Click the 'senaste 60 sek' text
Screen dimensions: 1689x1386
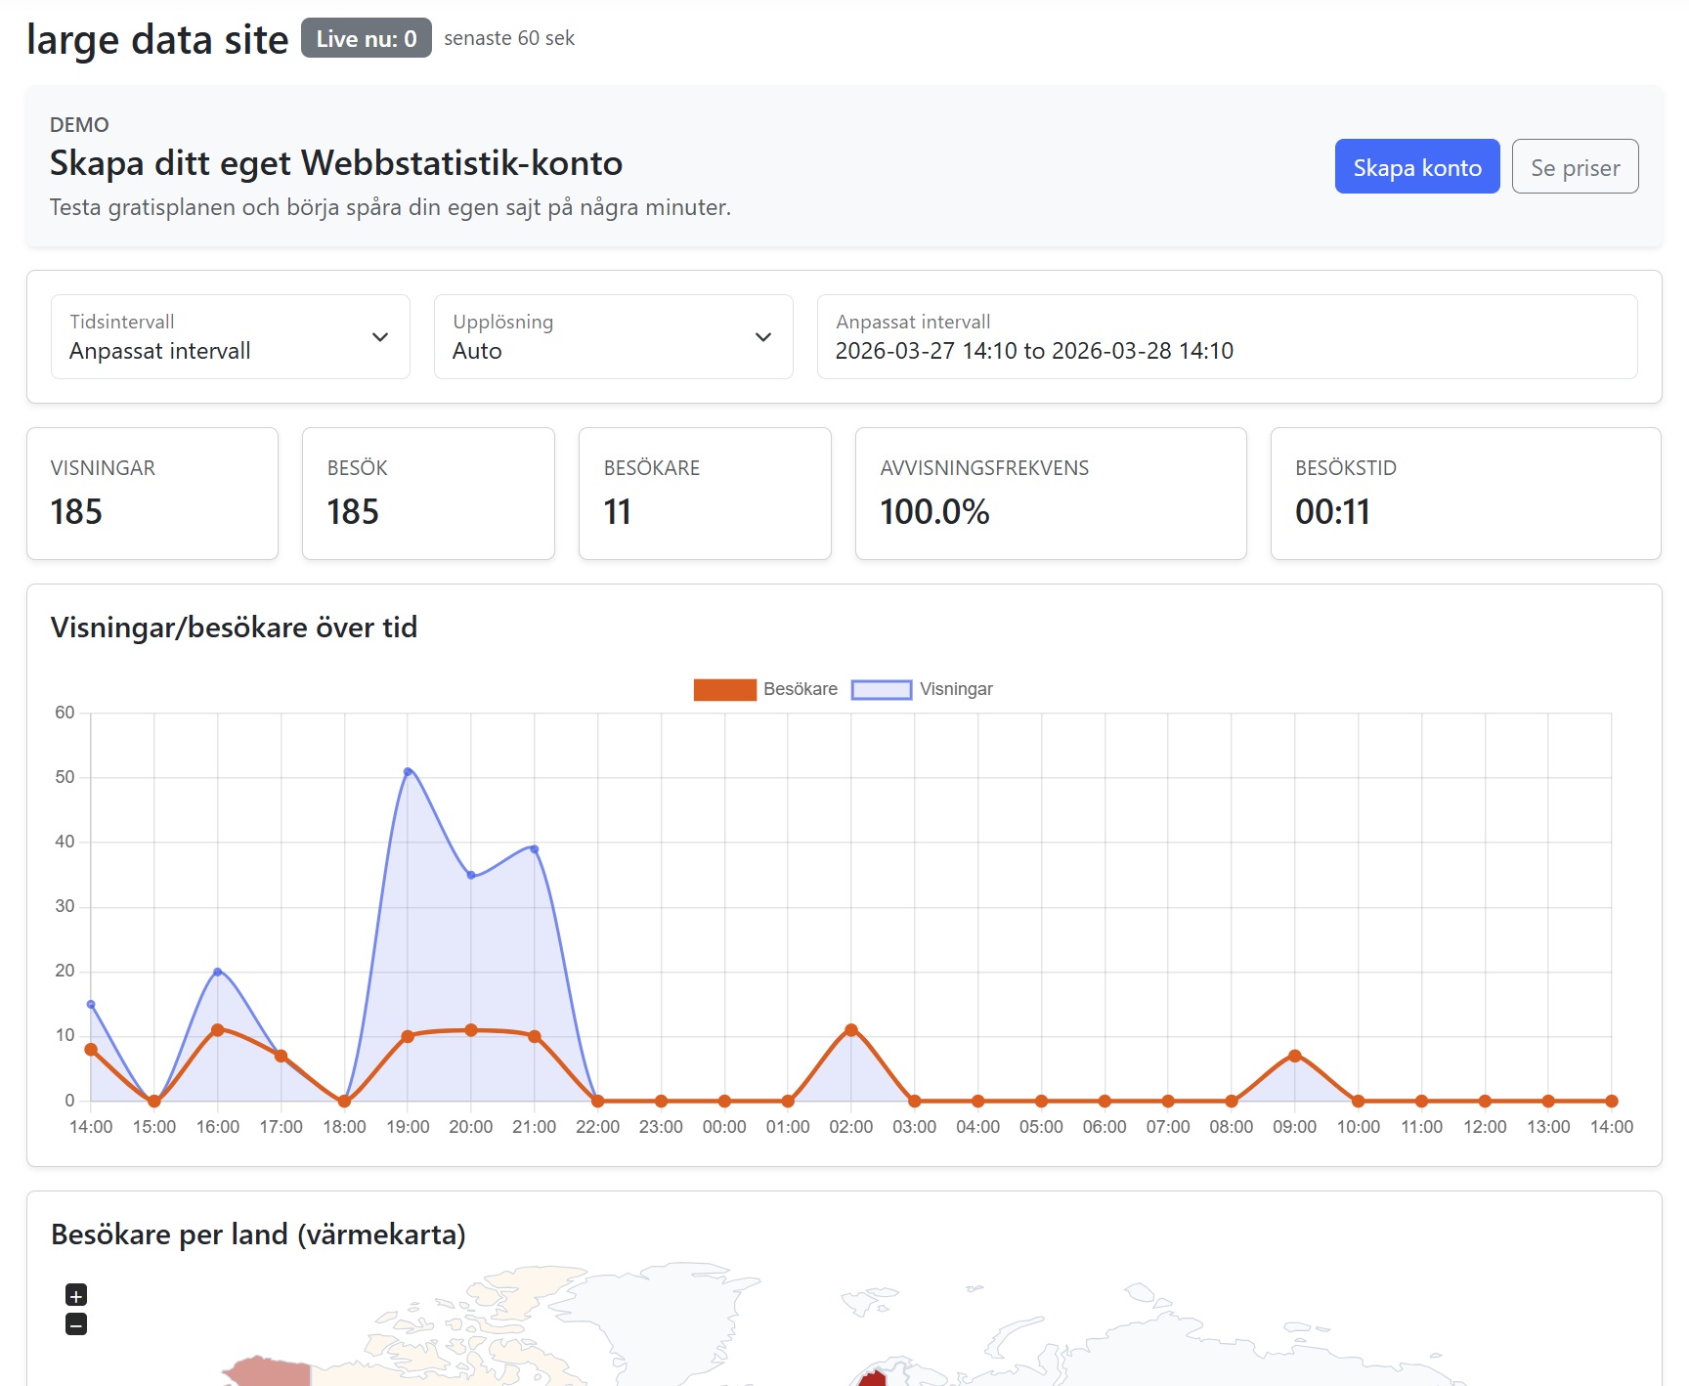tap(509, 38)
